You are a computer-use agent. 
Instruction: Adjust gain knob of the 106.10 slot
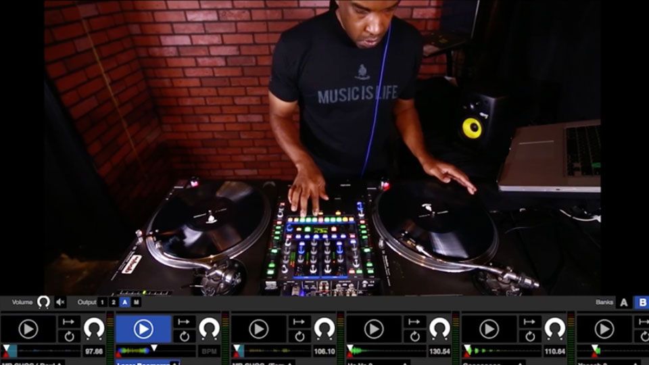pyautogui.click(x=324, y=329)
